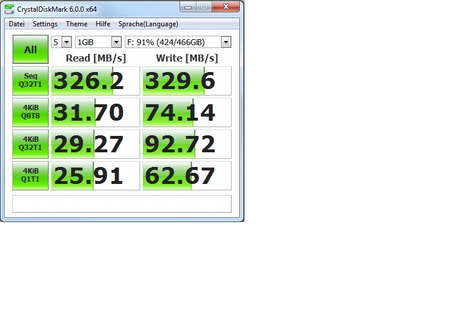The height and width of the screenshot is (314, 458).
Task: Select the 4KiB Q32T1 write value 92.72
Action: [x=187, y=144]
